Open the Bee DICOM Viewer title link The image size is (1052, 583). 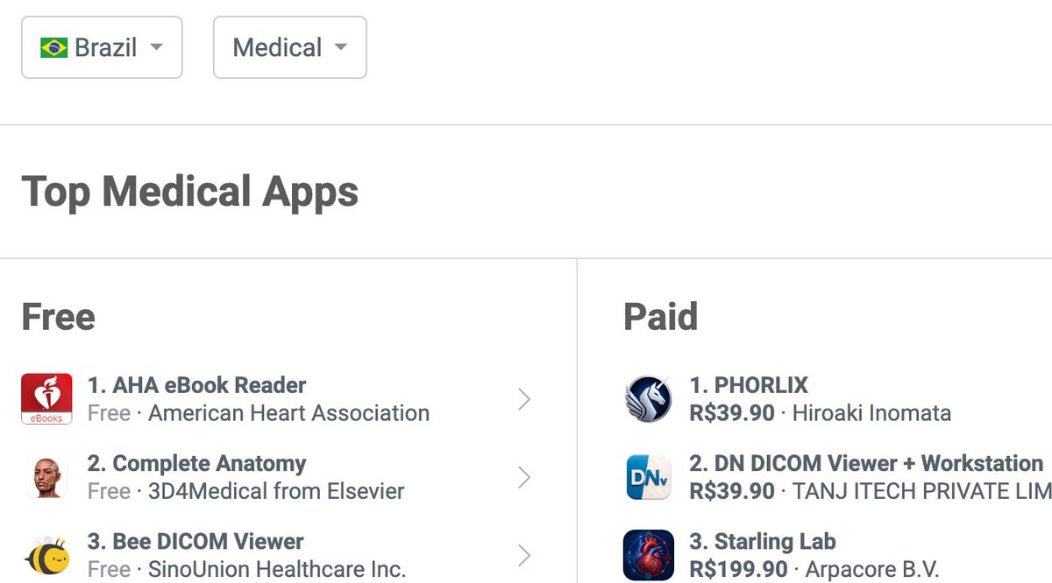(x=195, y=541)
